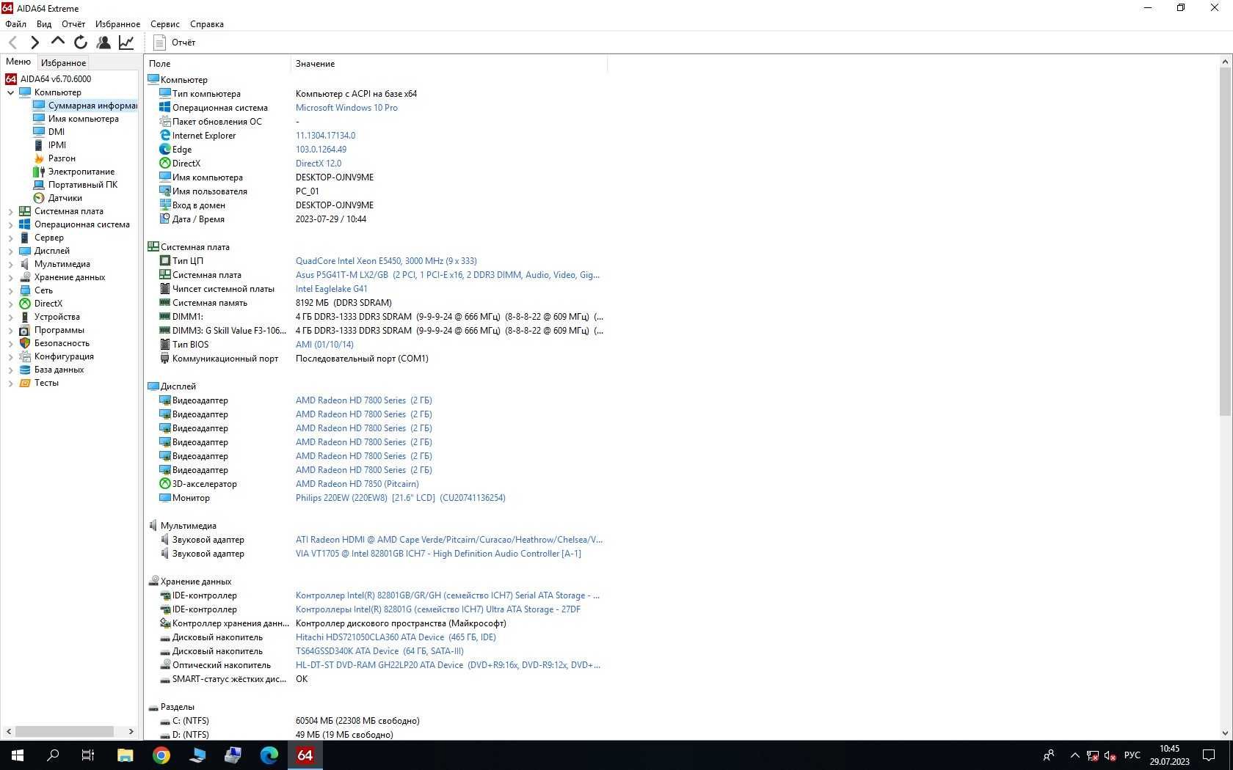Viewport: 1233px width, 770px height.
Task: Open the Сервис menu
Action: [x=165, y=24]
